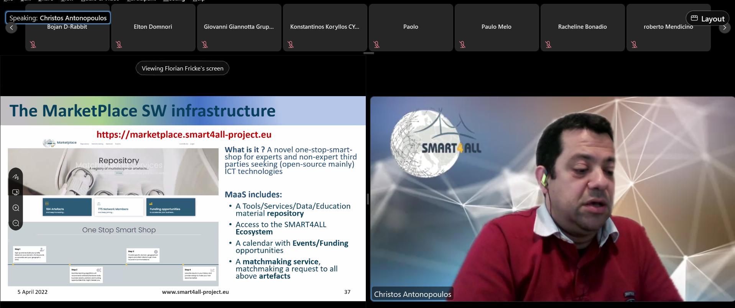
Task: Zoom in on the shared screen
Action: pos(16,208)
